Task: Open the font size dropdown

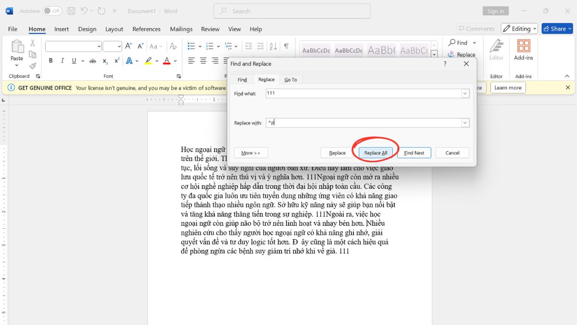Action: (x=119, y=46)
